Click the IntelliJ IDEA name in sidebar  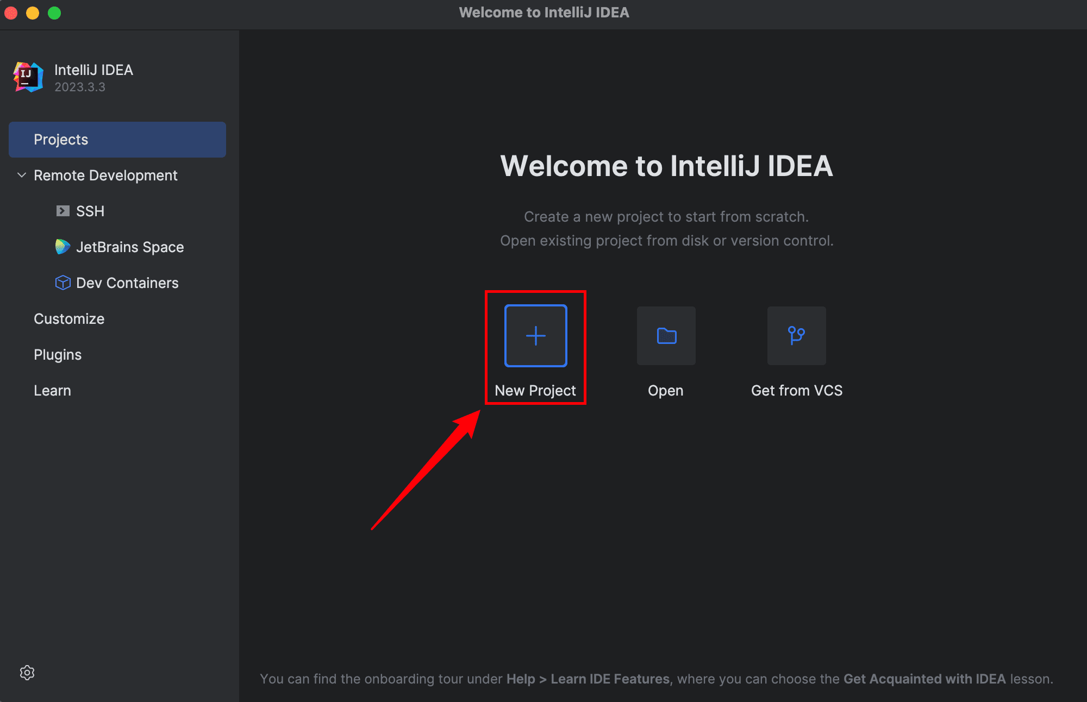tap(93, 70)
